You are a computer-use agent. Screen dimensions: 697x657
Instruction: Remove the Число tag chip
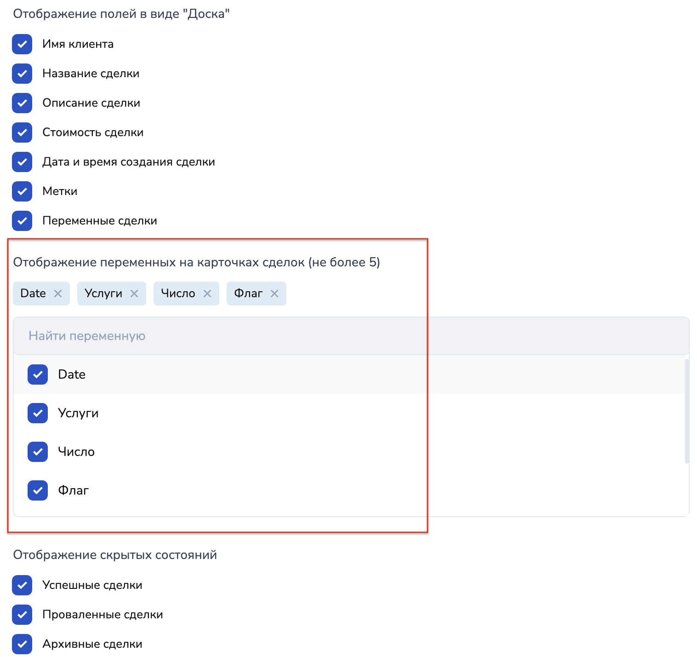[207, 294]
